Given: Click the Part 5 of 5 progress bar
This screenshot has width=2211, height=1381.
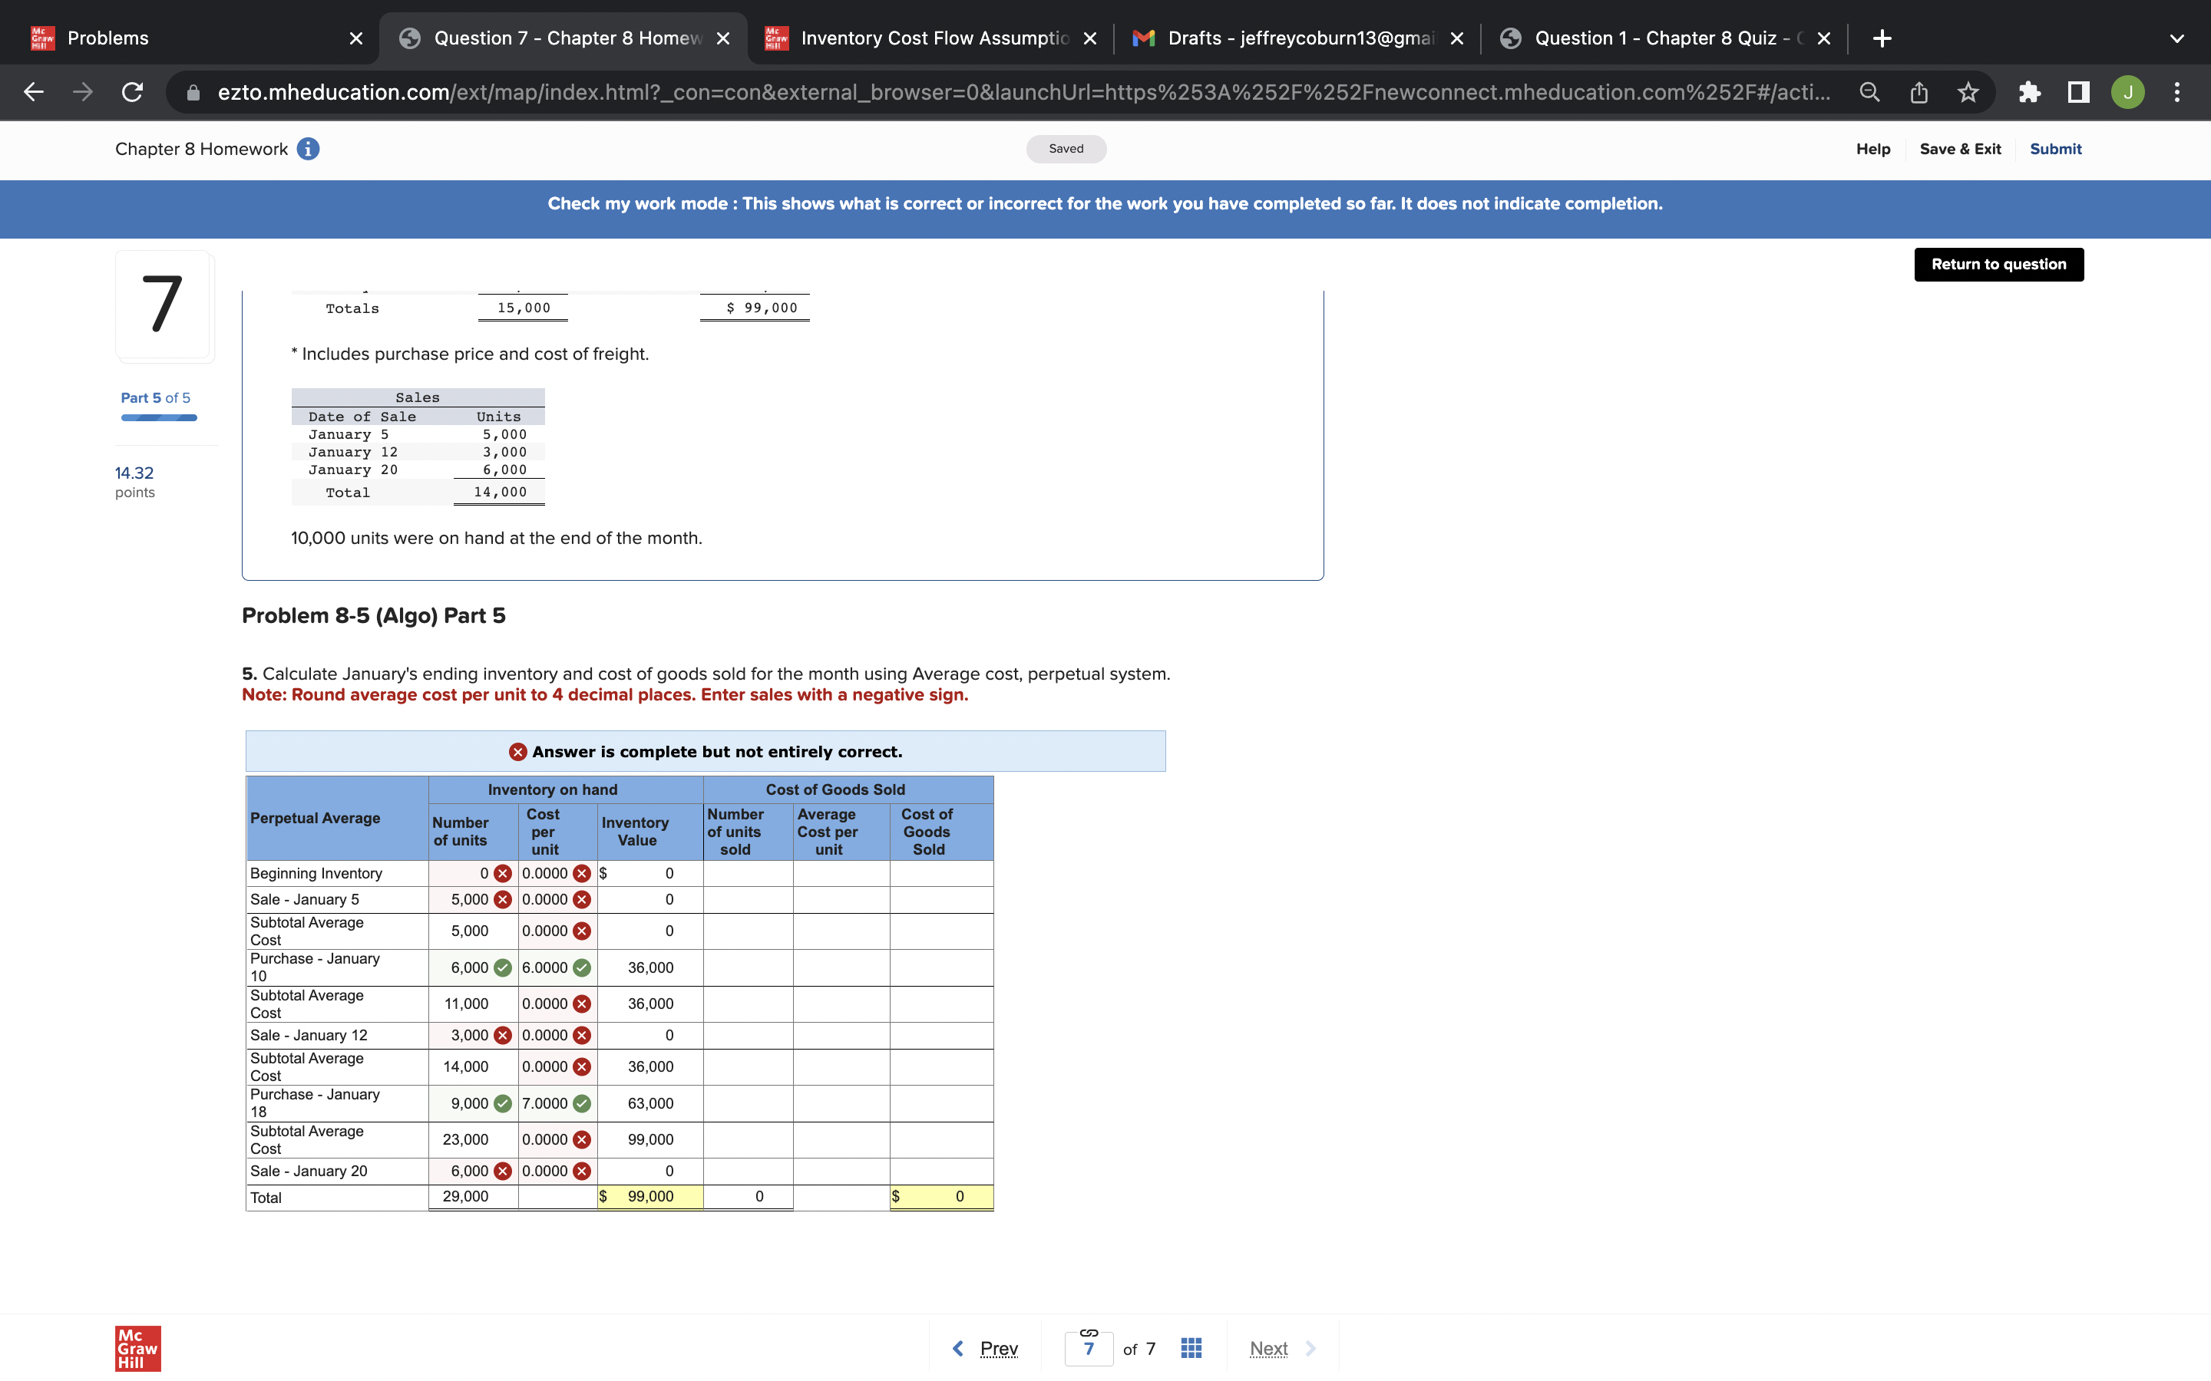Looking at the screenshot, I should click(159, 417).
